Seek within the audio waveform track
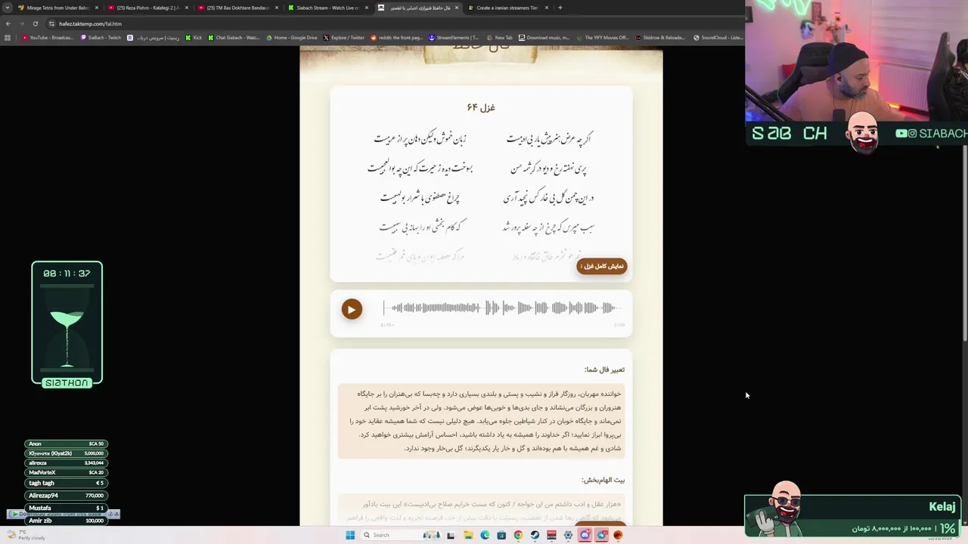This screenshot has width=968, height=544. 502,308
